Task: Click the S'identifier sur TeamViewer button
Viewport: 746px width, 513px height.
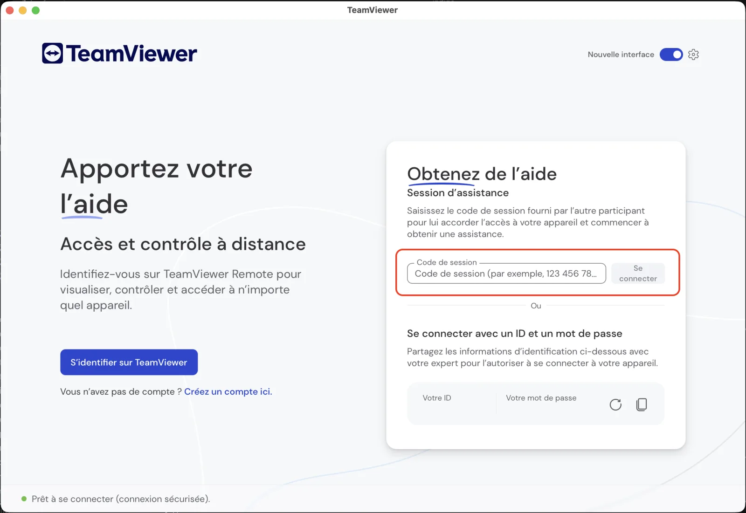Action: 129,362
